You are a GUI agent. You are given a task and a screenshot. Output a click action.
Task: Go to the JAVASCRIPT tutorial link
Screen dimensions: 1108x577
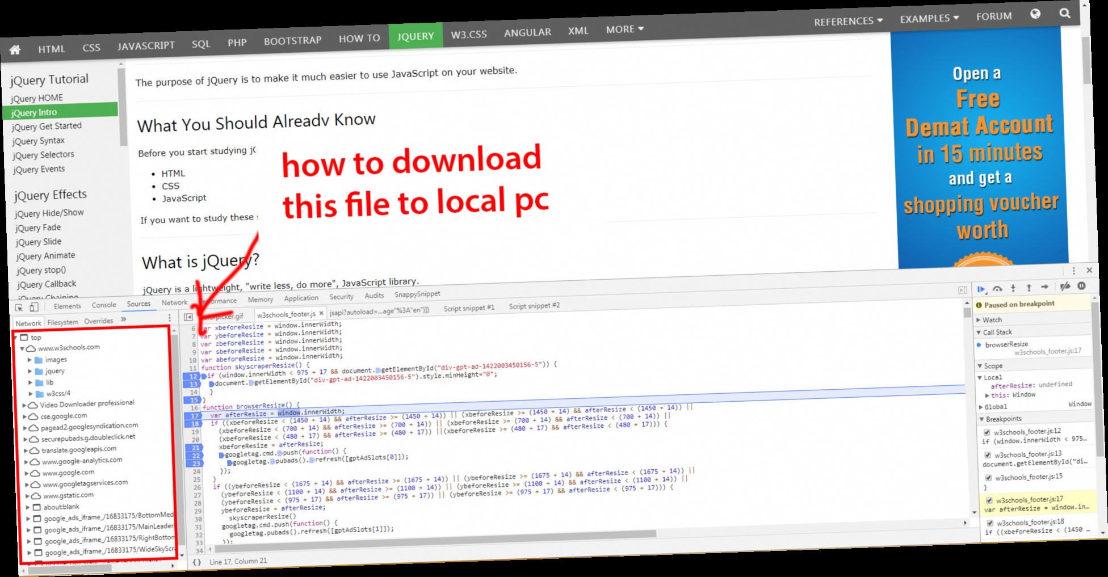tap(146, 45)
